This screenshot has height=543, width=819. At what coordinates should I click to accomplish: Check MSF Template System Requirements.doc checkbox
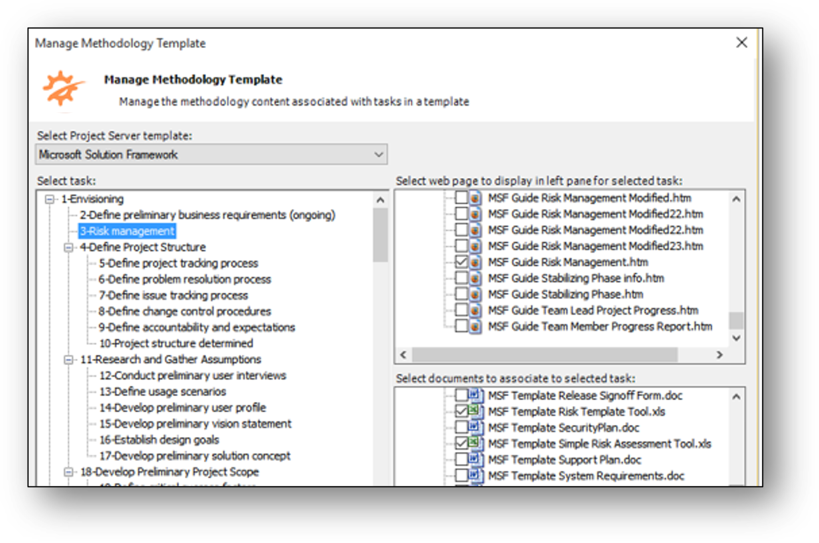461,475
